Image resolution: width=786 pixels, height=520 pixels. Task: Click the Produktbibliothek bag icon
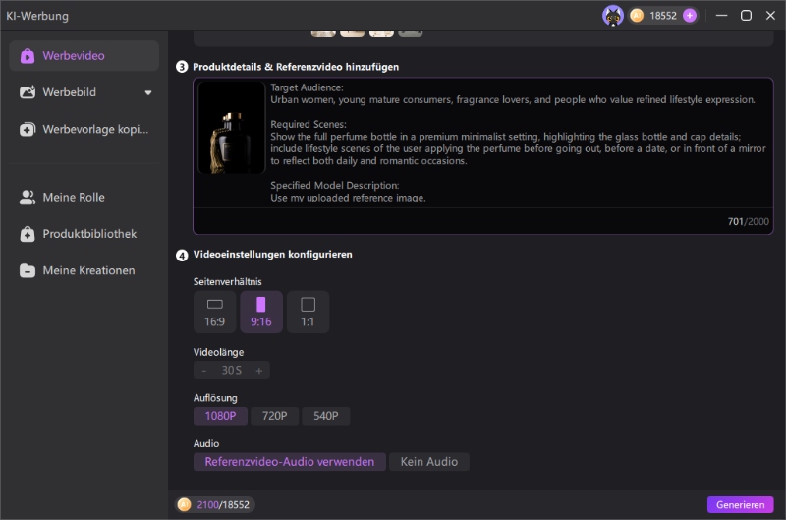point(28,234)
